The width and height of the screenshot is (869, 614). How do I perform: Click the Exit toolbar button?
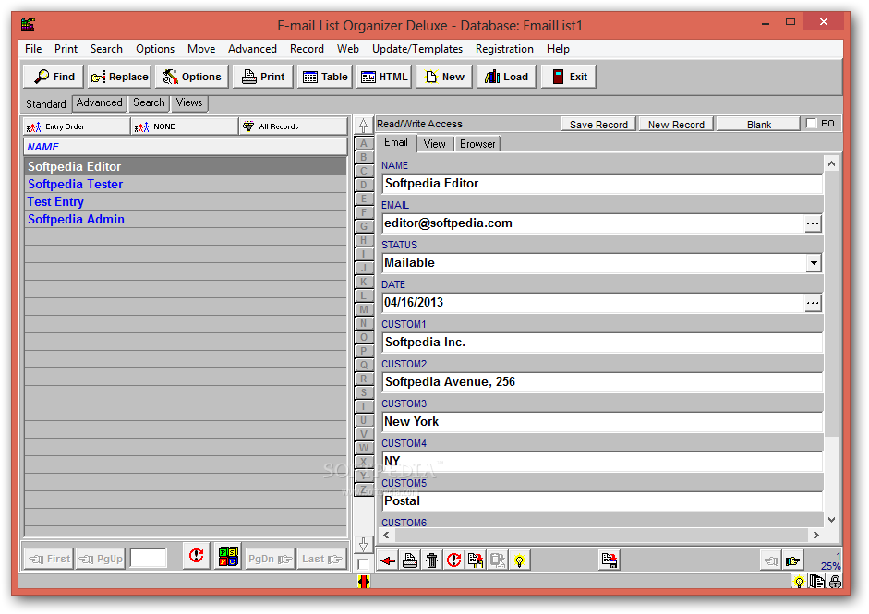click(569, 77)
